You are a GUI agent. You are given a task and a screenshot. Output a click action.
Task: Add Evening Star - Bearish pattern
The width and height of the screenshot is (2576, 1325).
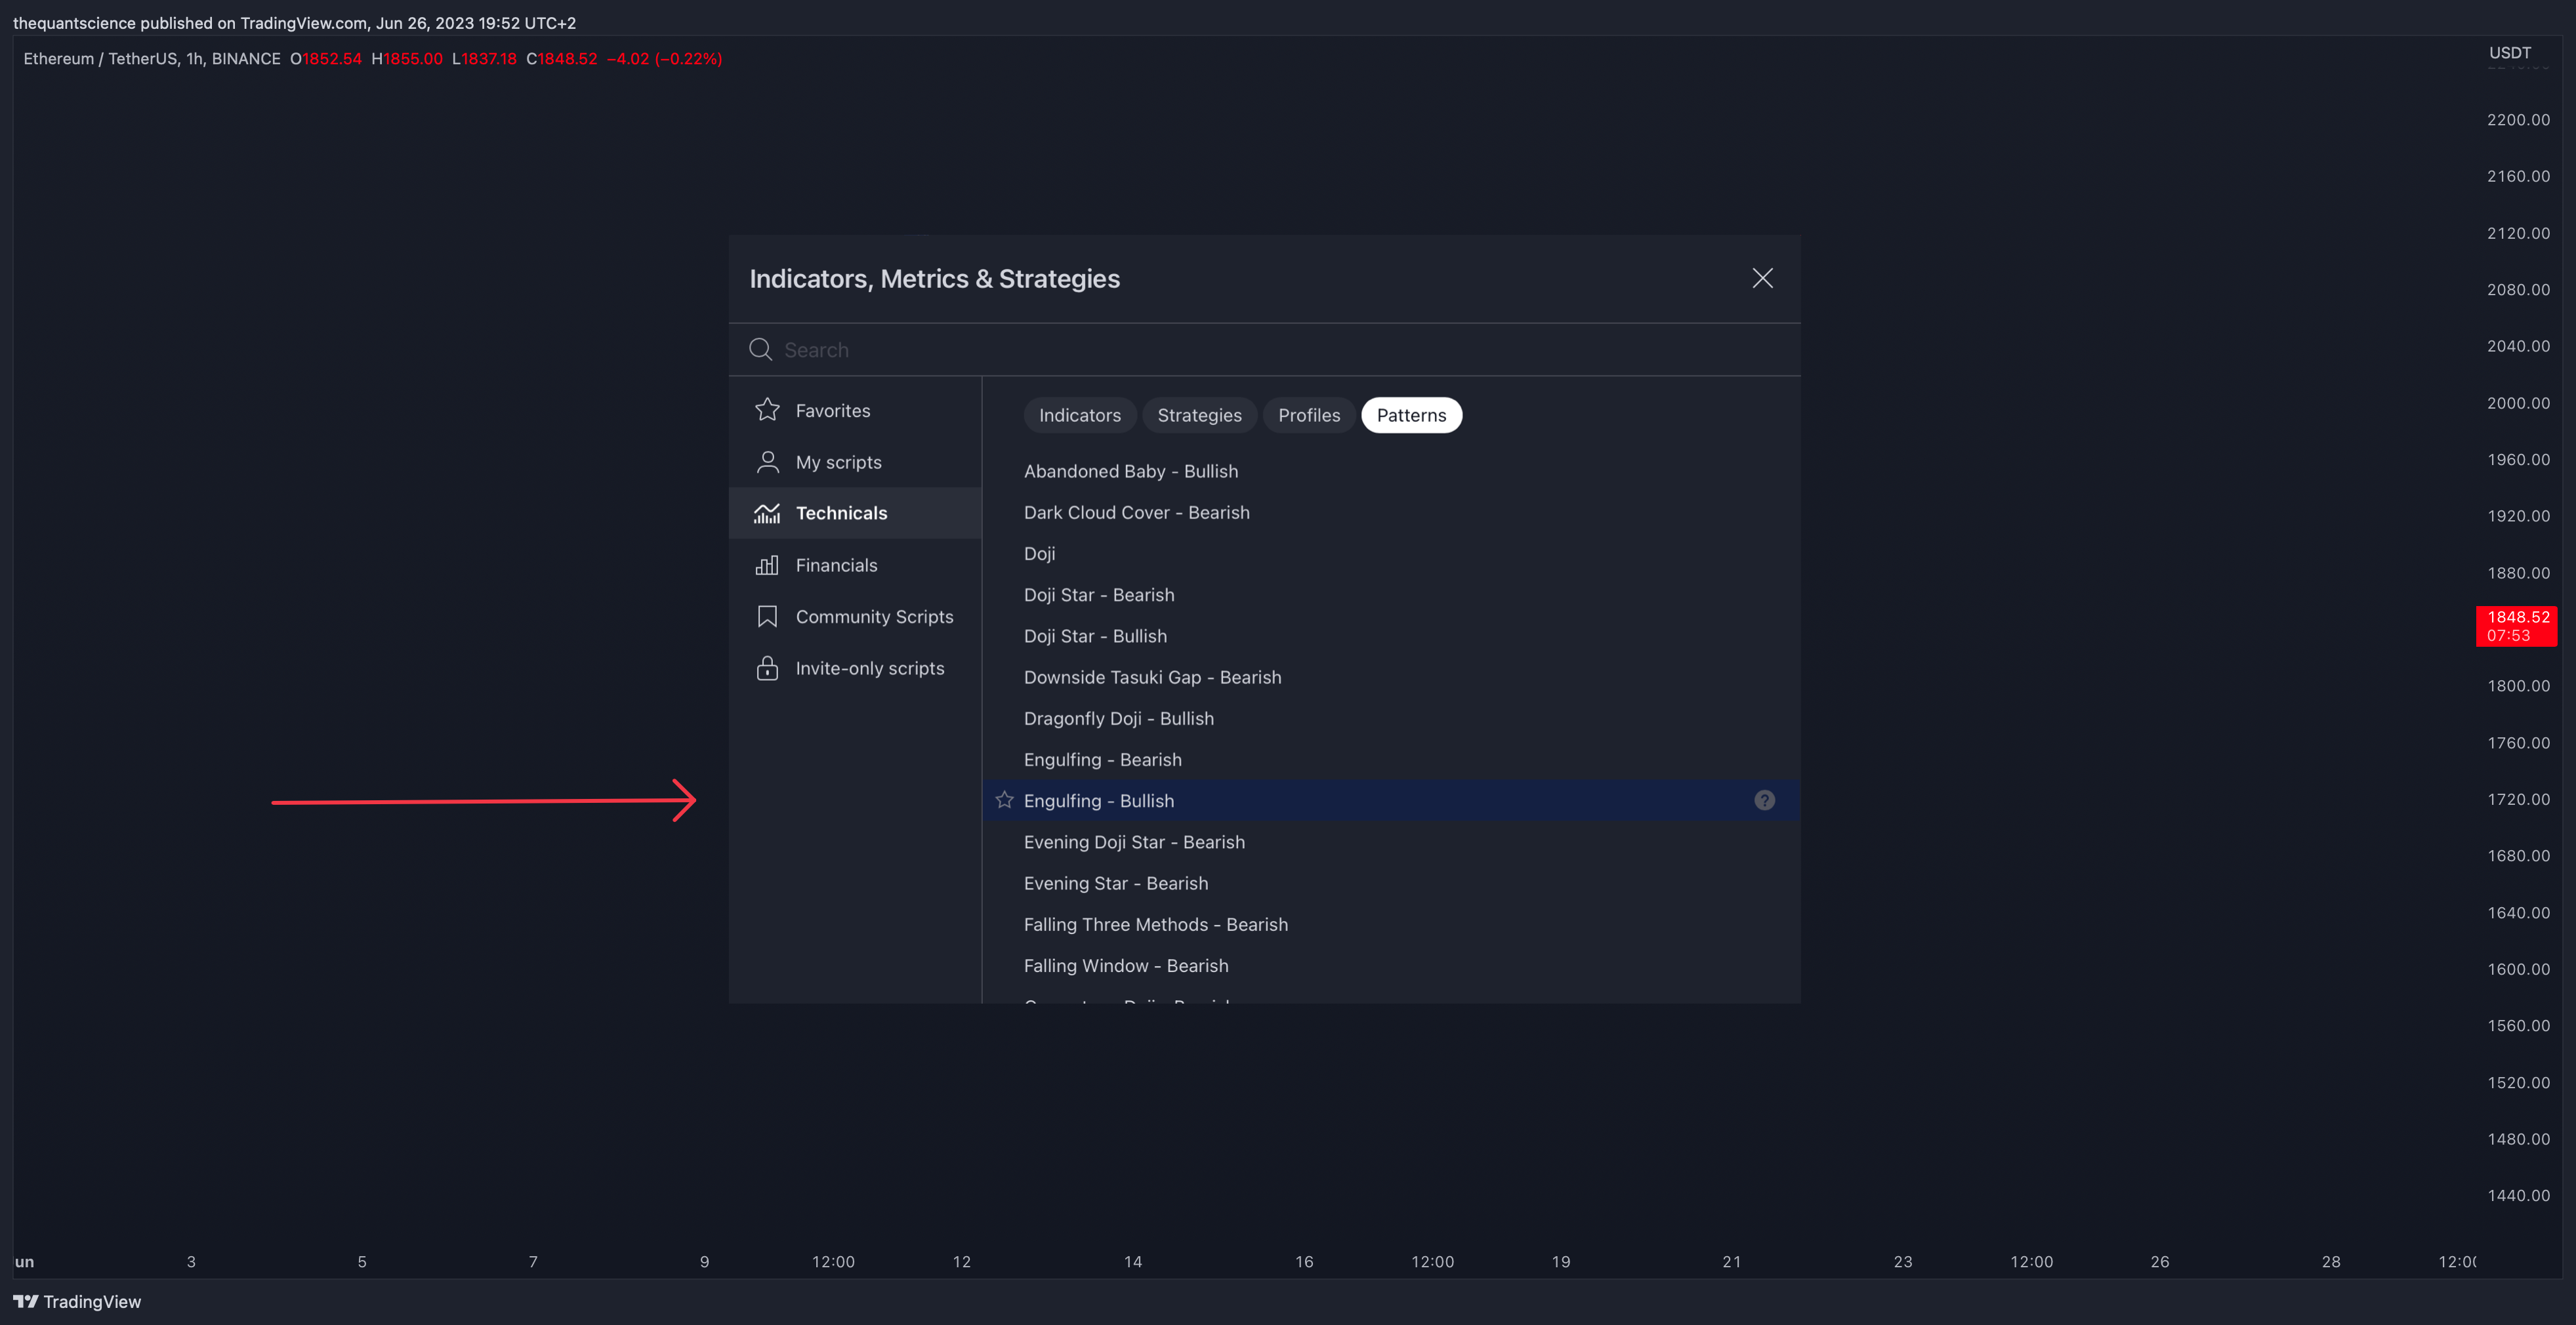(1391, 883)
